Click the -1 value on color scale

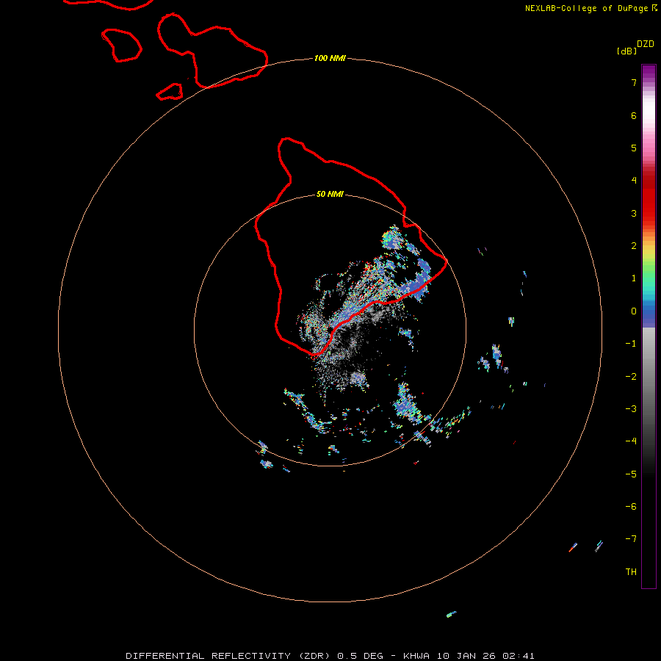631,344
